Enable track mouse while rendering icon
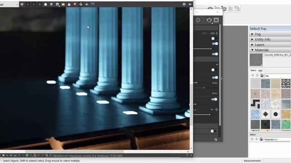Viewport: 291px width, 163px height. coord(81,4)
